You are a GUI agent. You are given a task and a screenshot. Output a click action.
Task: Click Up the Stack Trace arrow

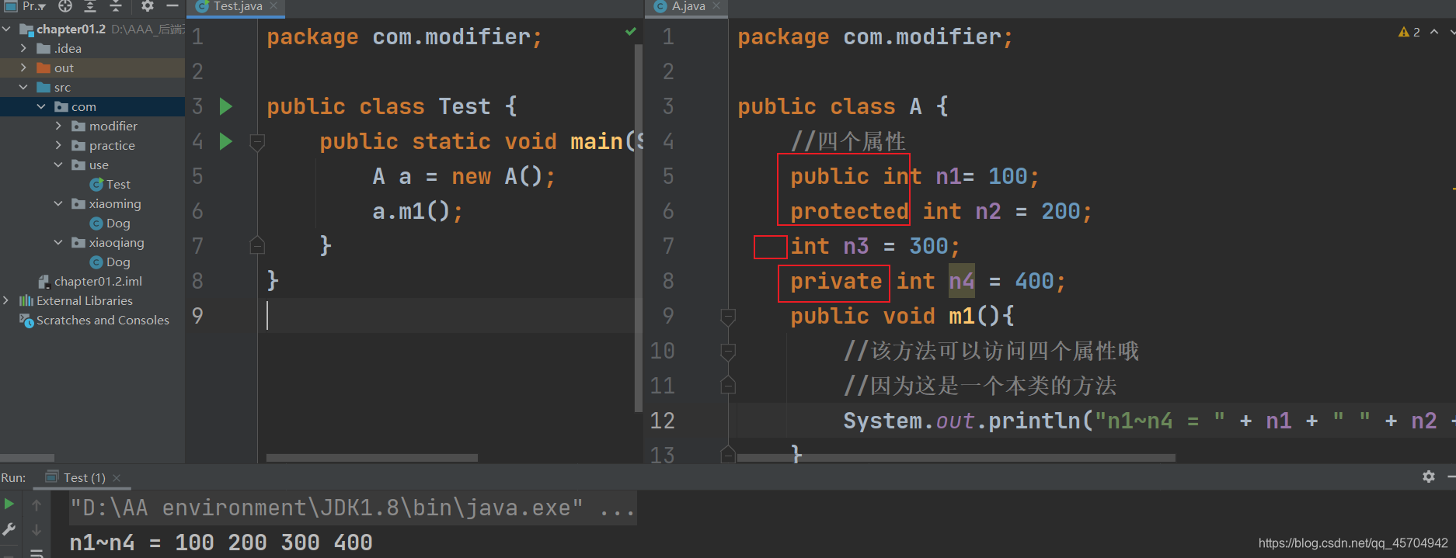37,505
